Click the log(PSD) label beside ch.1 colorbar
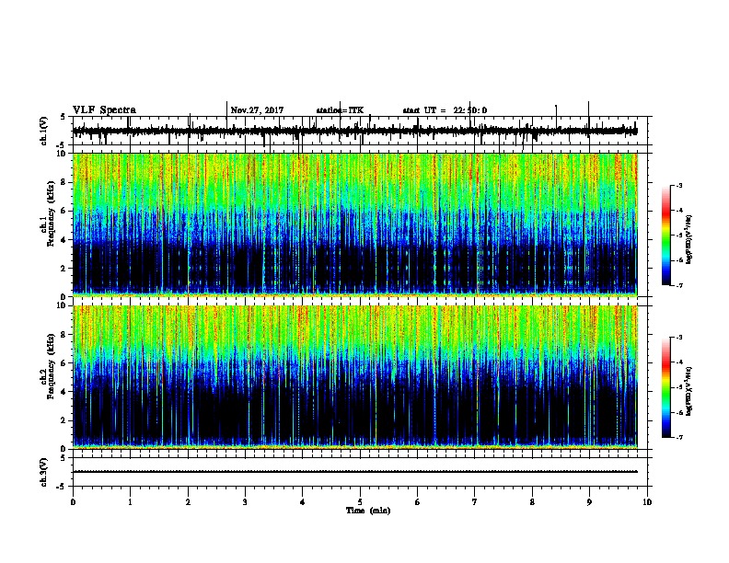729x563 pixels. coord(689,239)
